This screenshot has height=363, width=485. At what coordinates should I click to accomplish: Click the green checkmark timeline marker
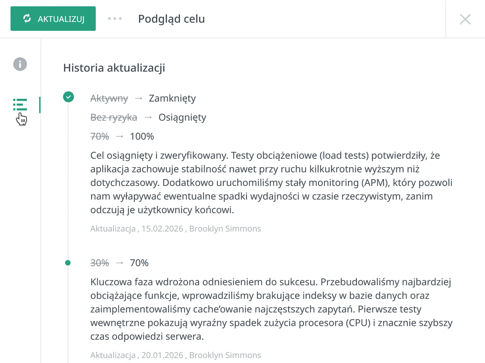pos(69,97)
